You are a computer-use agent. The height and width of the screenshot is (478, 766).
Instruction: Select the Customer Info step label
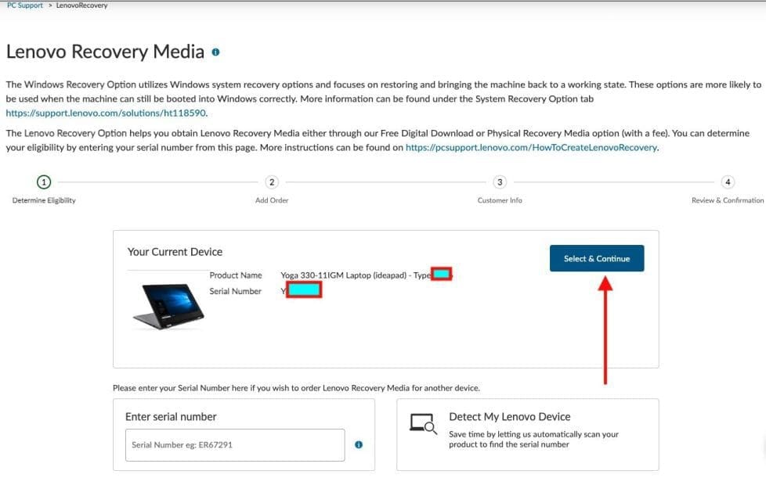500,200
